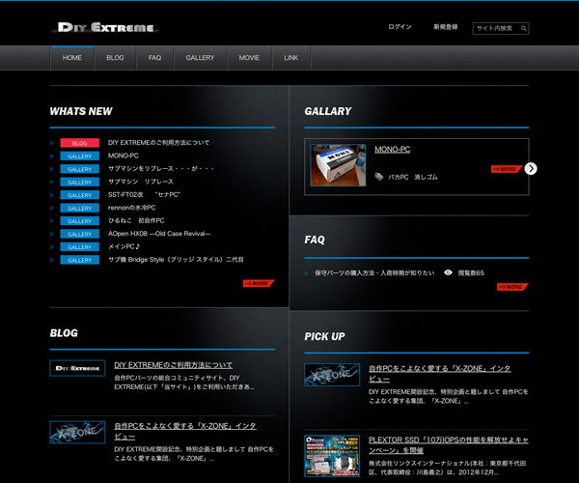Select the HOME navigation tab
The image size is (579, 483).
72,58
